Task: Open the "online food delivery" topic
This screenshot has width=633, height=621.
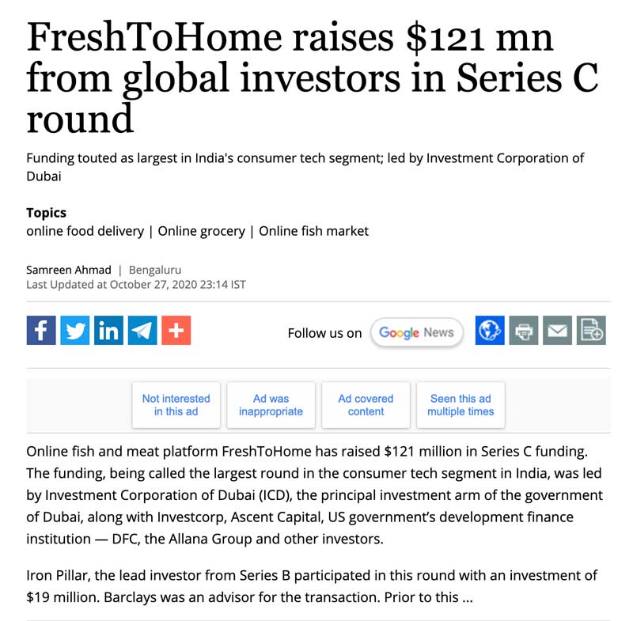Action: tap(85, 231)
